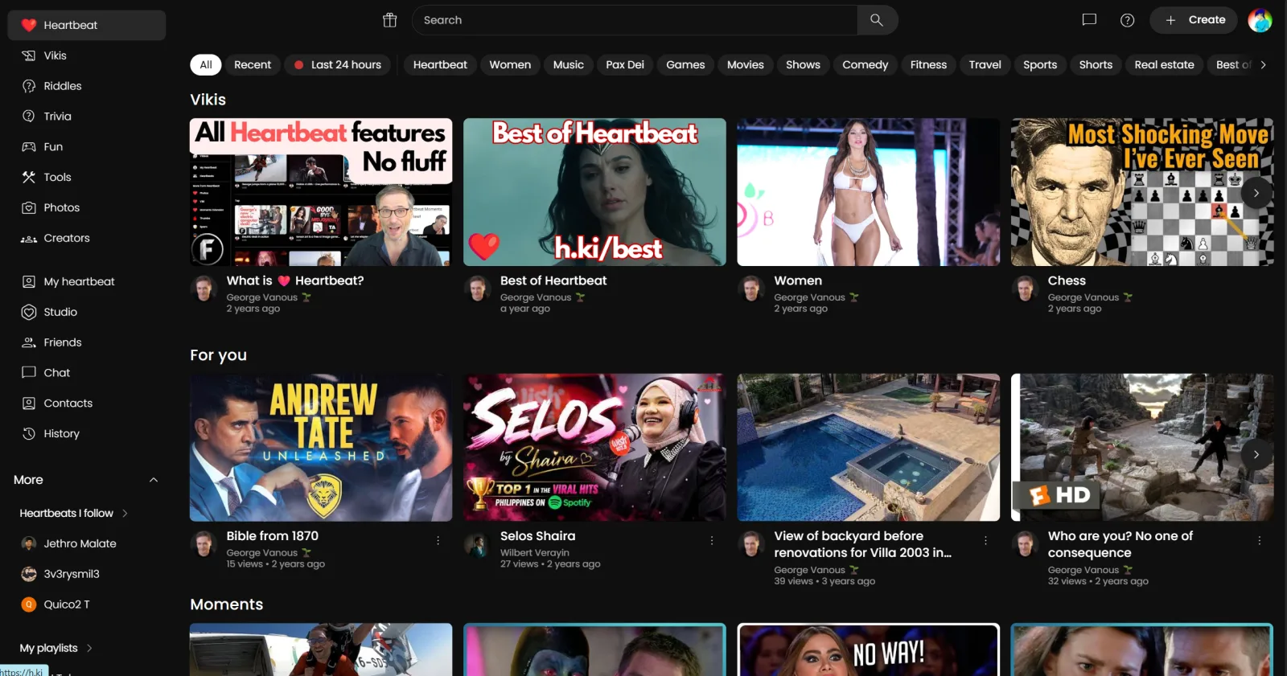Open options for Bible from 1870 video
Viewport: 1287px width, 676px height.
(x=438, y=541)
